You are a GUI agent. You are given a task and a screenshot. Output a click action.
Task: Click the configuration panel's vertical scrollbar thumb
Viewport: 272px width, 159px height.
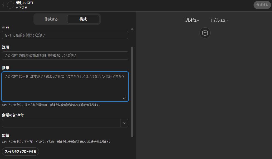click(132, 92)
